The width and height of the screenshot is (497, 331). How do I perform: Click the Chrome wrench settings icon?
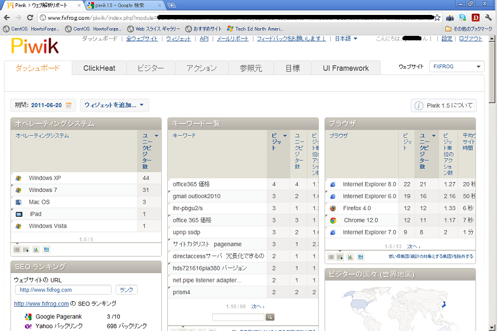[x=488, y=18]
